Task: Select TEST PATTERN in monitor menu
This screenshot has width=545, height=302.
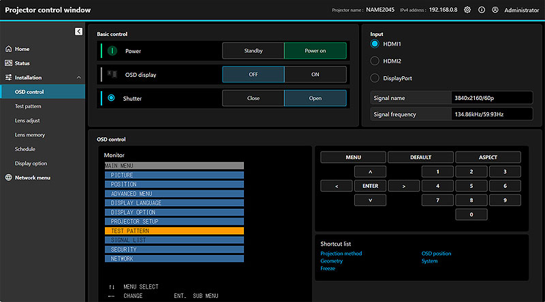Action: pos(174,231)
